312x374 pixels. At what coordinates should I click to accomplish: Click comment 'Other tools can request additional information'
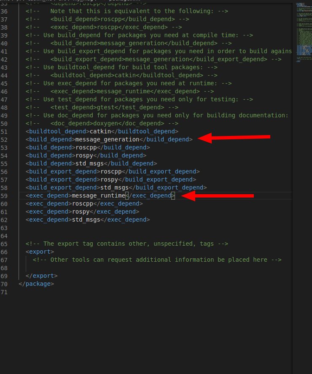(x=157, y=260)
